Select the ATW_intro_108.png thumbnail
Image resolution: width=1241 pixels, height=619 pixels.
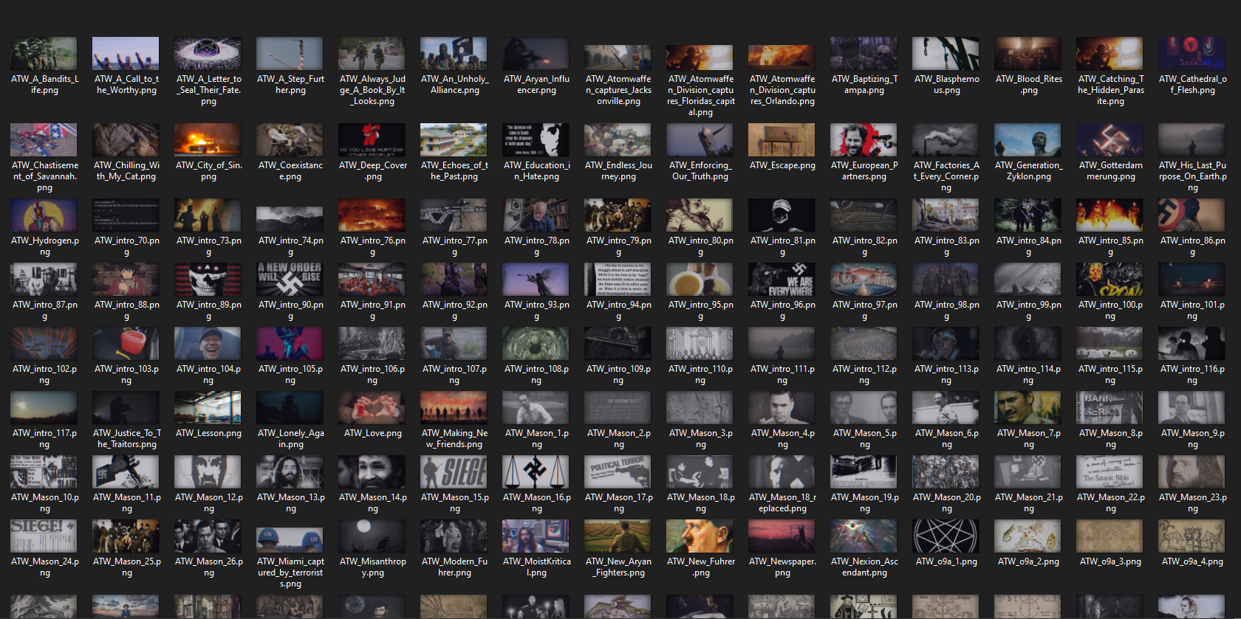coord(536,344)
